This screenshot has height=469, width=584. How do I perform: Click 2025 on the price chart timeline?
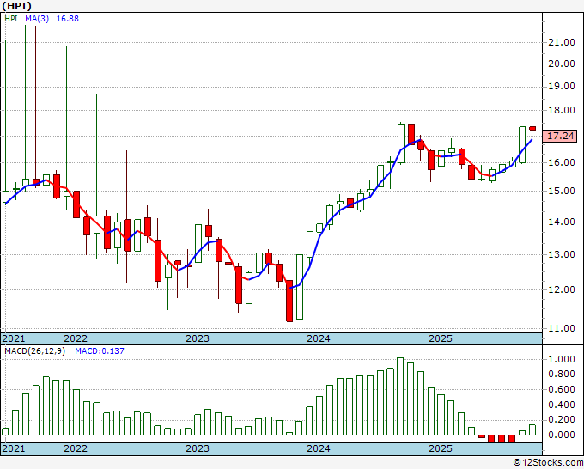click(441, 338)
